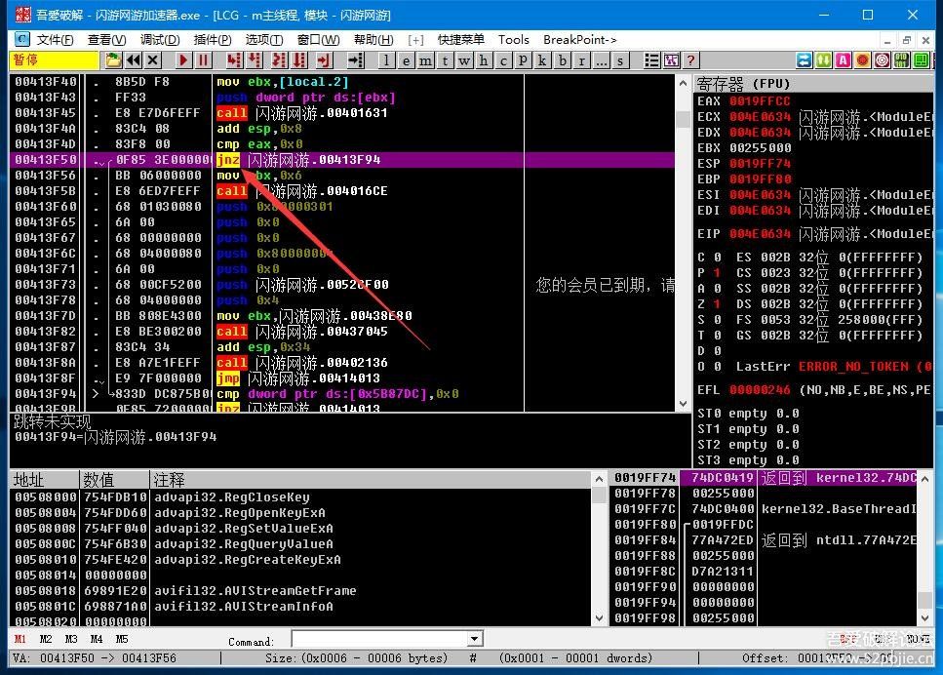The width and height of the screenshot is (943, 675).
Task: Pause execution with the pause icon
Action: [203, 60]
